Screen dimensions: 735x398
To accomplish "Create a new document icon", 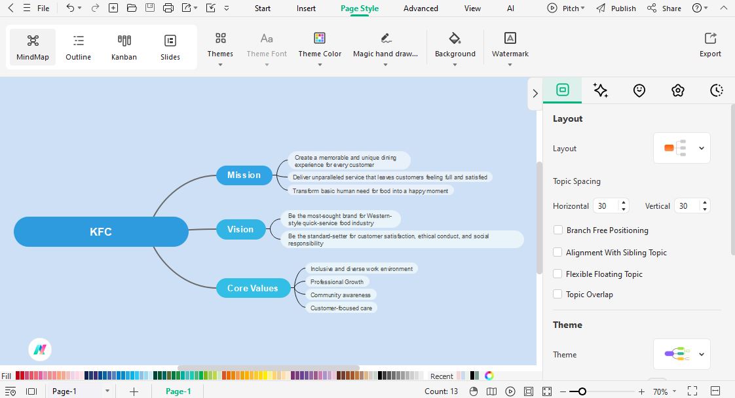I will pos(113,8).
